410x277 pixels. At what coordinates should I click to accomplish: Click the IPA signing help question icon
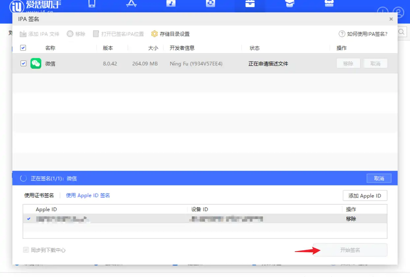click(342, 34)
